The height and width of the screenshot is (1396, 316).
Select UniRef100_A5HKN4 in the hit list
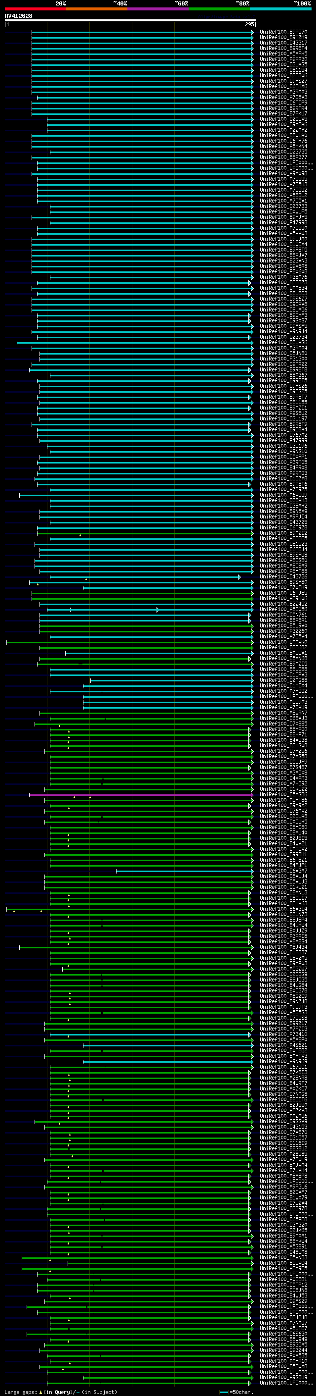click(283, 146)
